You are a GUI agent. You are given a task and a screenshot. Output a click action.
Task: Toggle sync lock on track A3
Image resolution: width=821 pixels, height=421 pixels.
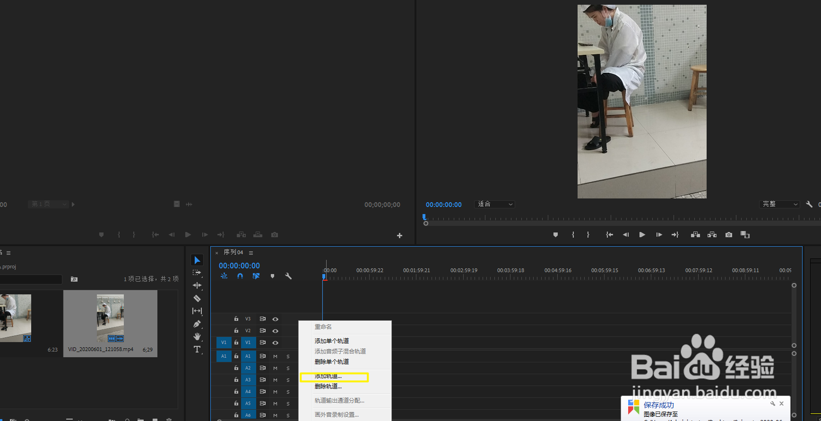pos(262,380)
